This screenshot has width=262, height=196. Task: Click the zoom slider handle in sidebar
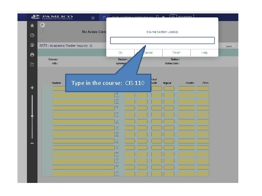tap(32, 116)
